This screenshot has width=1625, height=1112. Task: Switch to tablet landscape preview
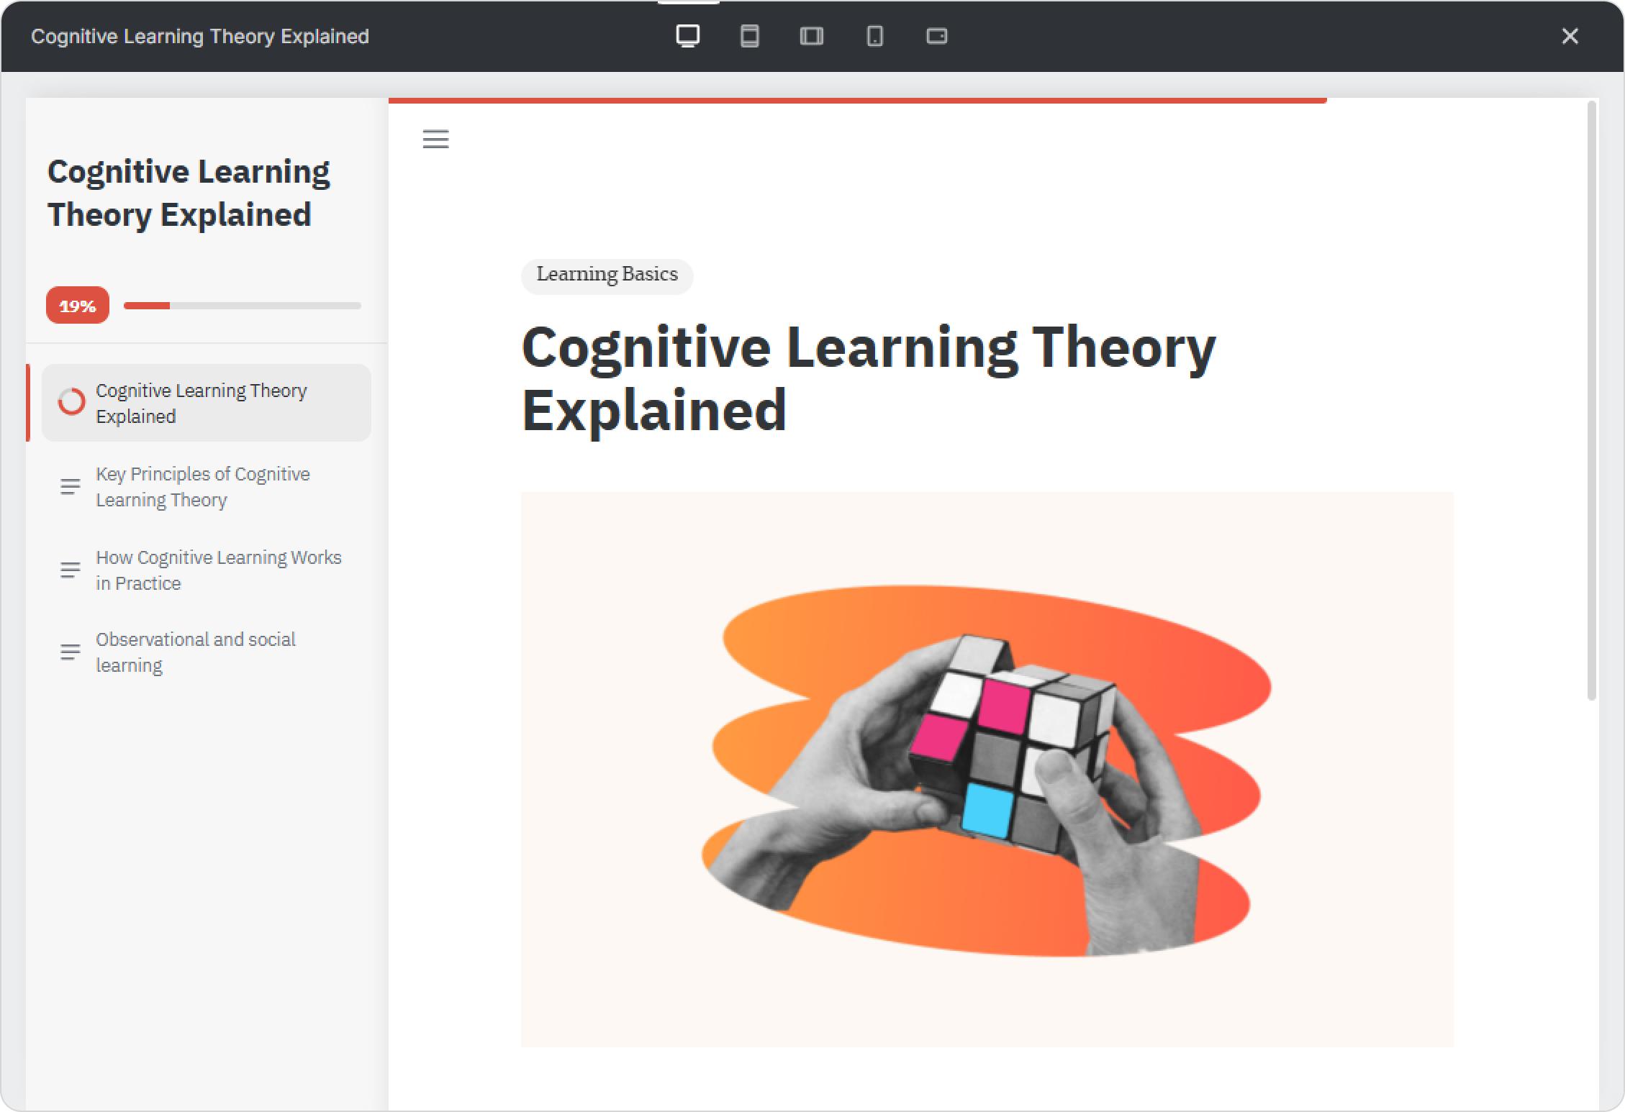pos(812,35)
